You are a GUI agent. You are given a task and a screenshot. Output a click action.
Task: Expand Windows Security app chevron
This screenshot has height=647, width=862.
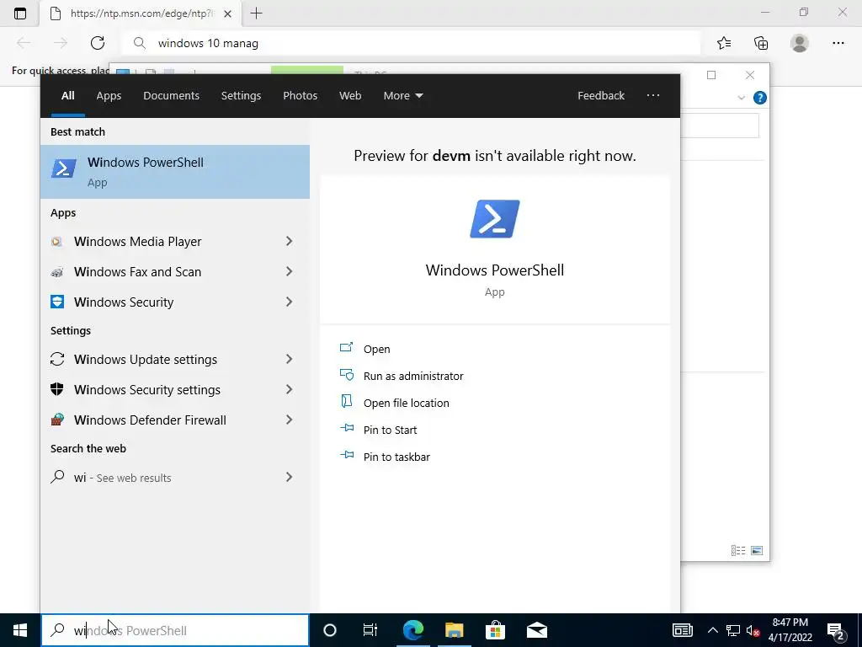click(x=290, y=302)
